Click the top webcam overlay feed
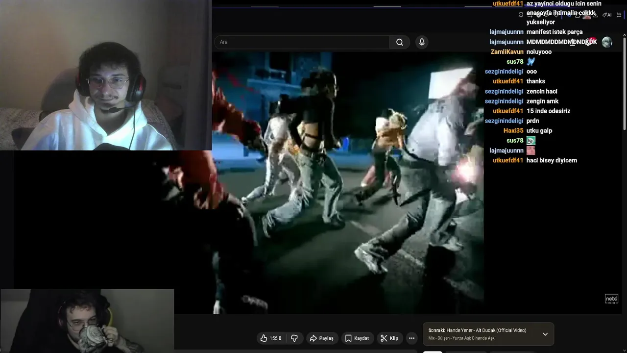Image resolution: width=627 pixels, height=353 pixels. 106,75
